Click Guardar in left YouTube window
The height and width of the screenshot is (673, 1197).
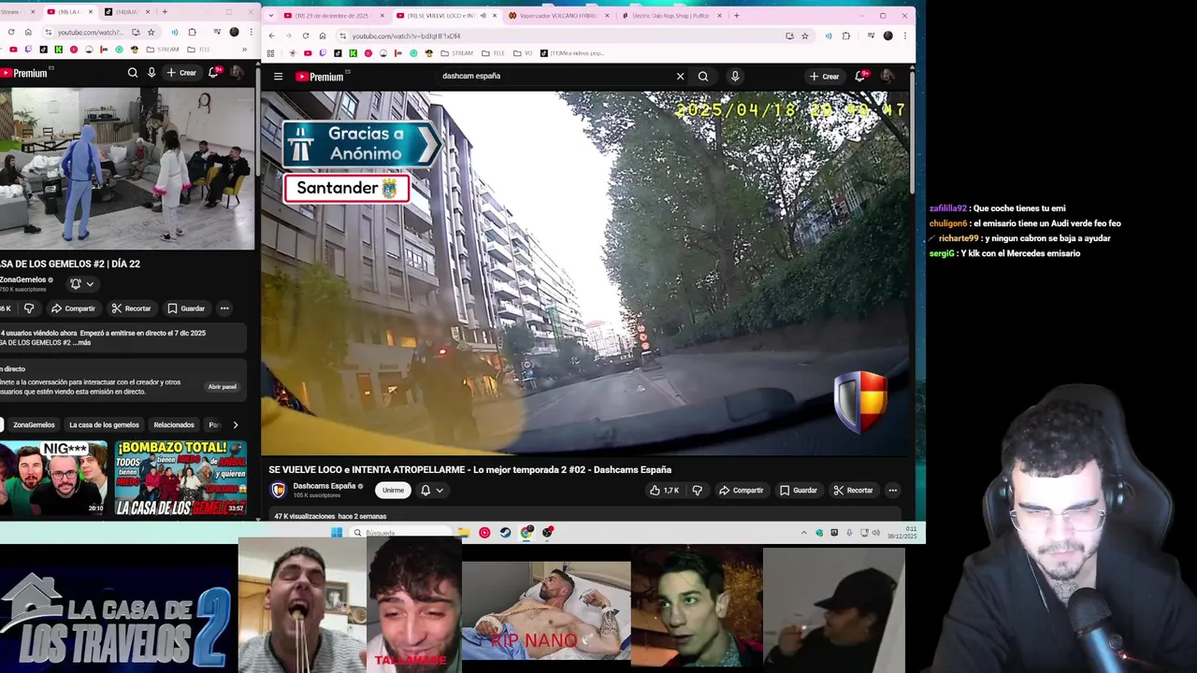186,308
